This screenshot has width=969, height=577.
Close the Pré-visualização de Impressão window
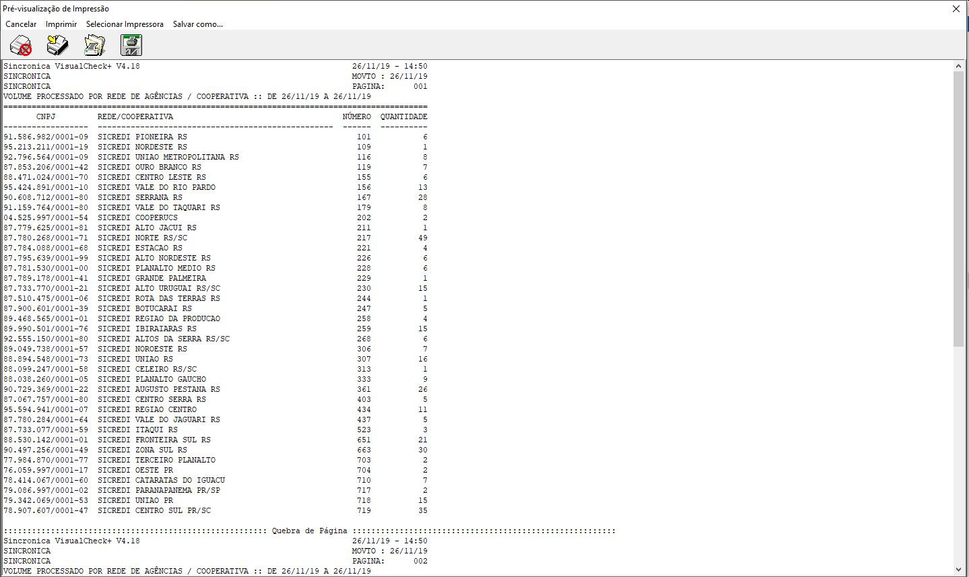pos(956,9)
